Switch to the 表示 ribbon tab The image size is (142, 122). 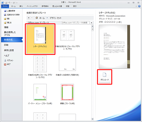pos(75,6)
